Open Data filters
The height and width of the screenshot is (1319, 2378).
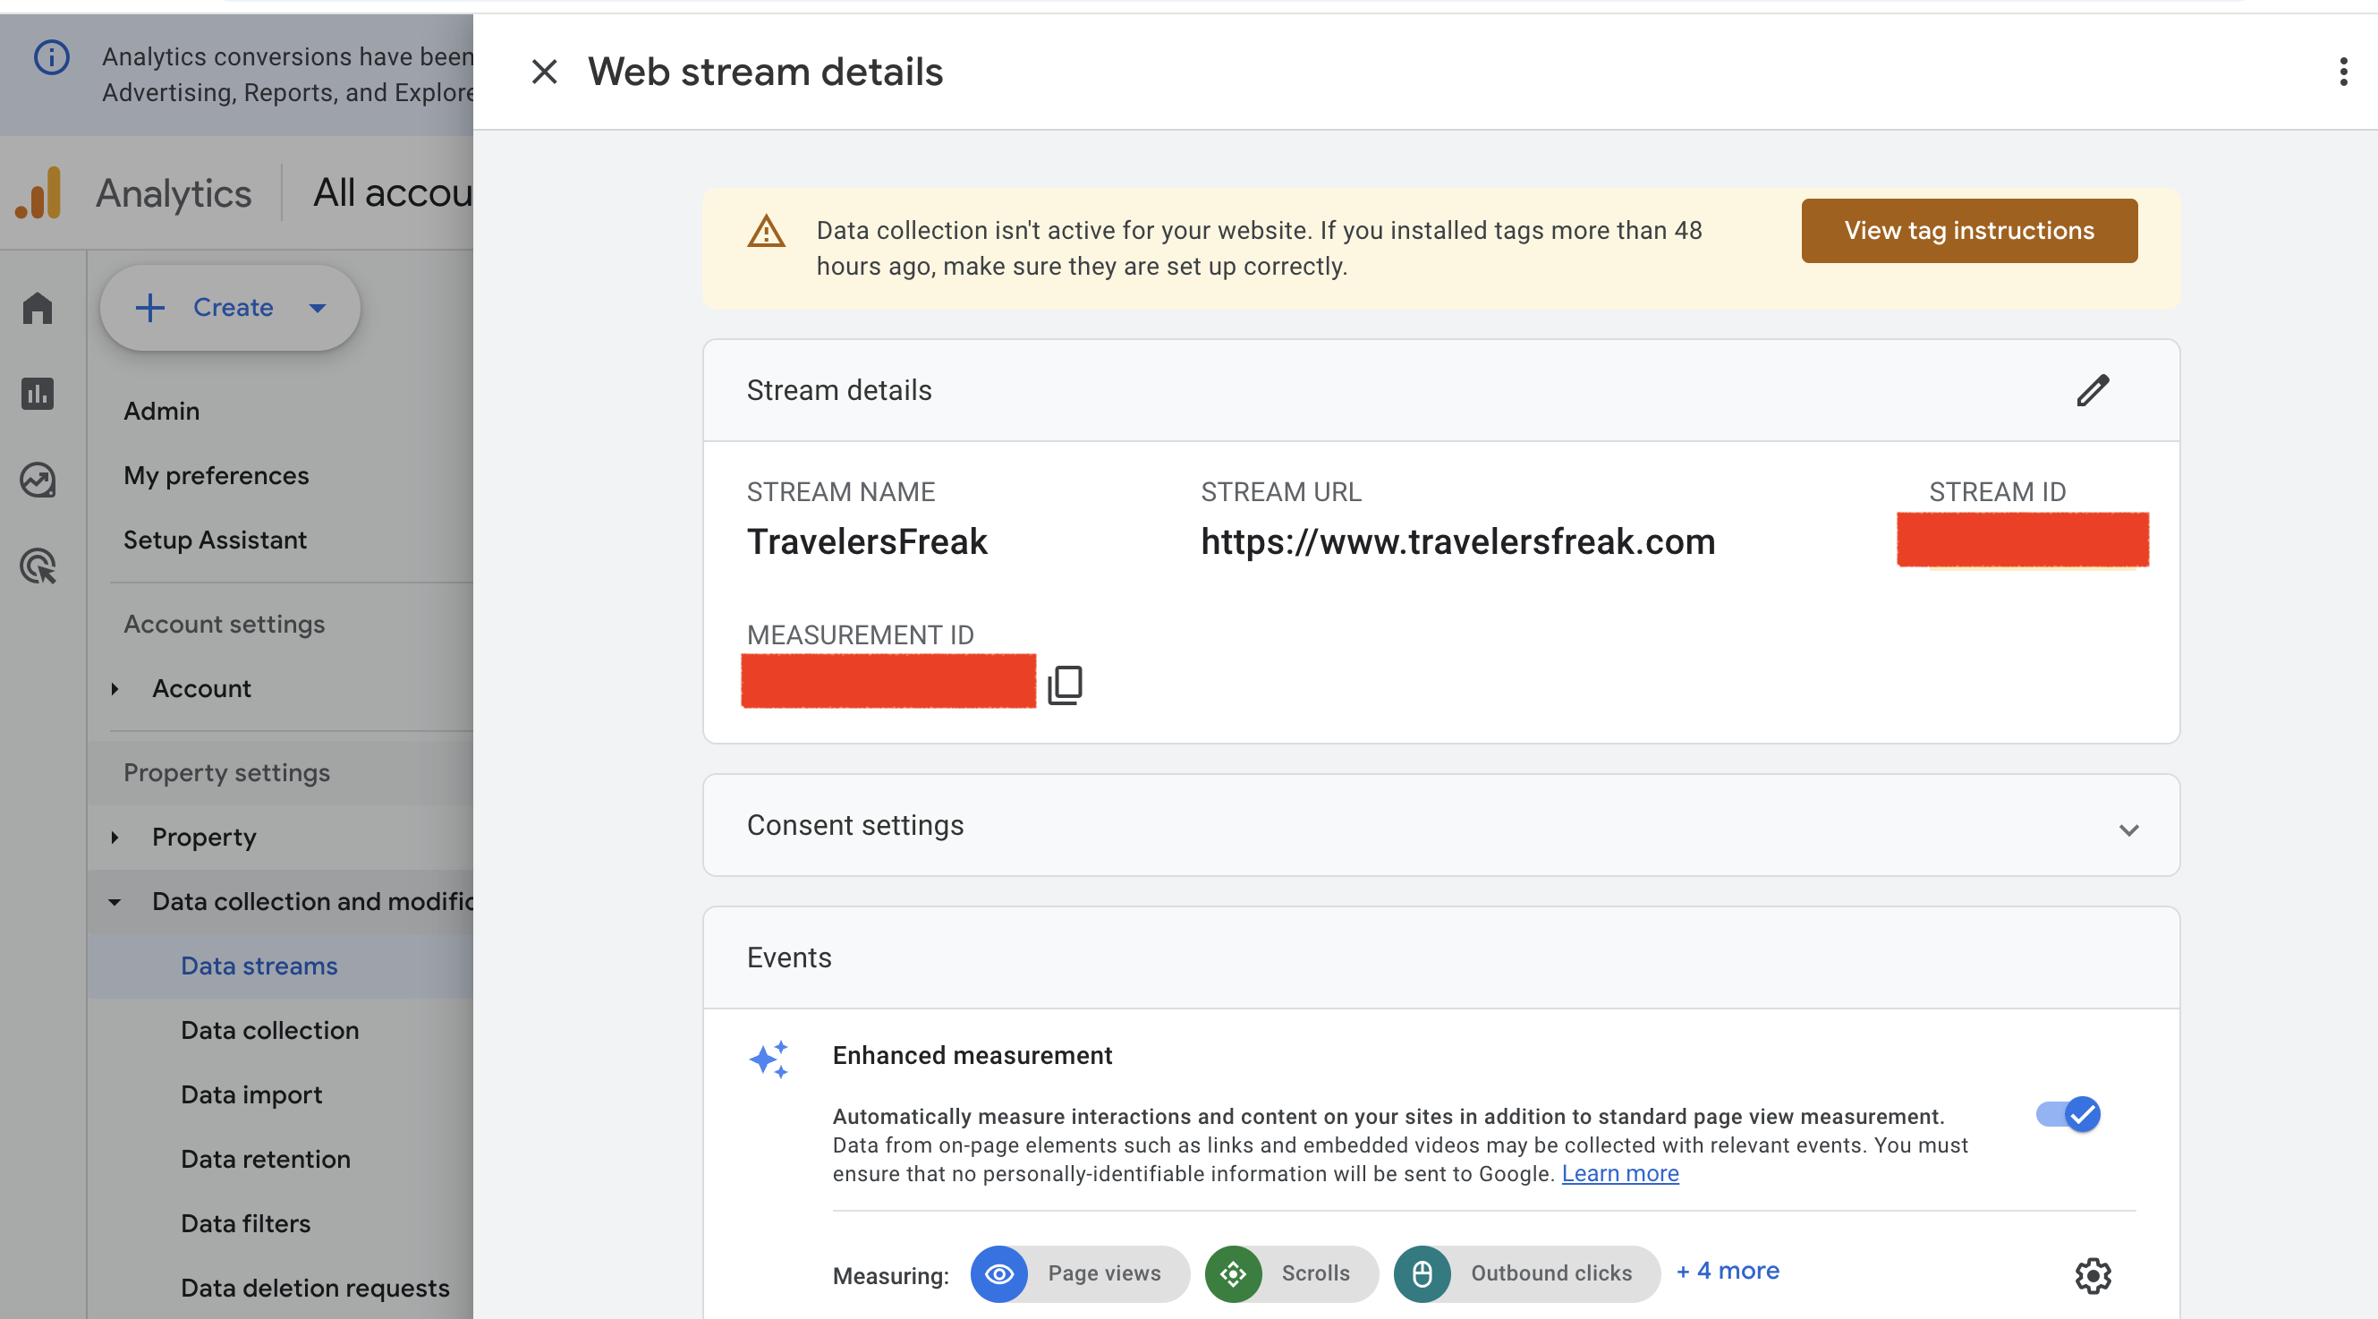(x=245, y=1224)
